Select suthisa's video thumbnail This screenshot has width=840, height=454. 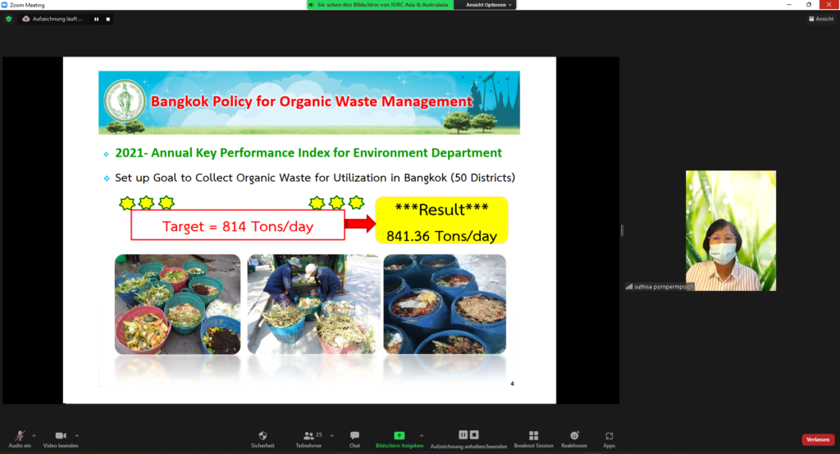[x=730, y=230]
